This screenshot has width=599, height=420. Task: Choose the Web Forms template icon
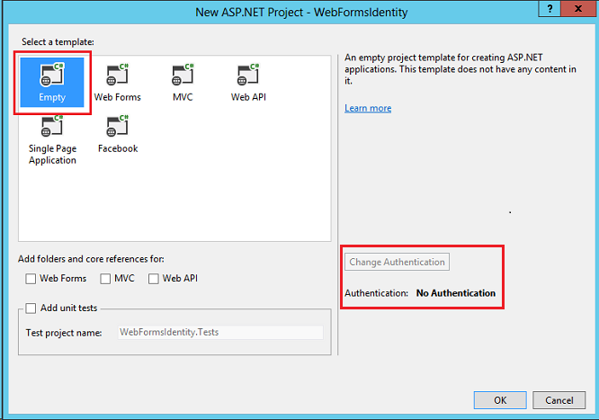(118, 75)
